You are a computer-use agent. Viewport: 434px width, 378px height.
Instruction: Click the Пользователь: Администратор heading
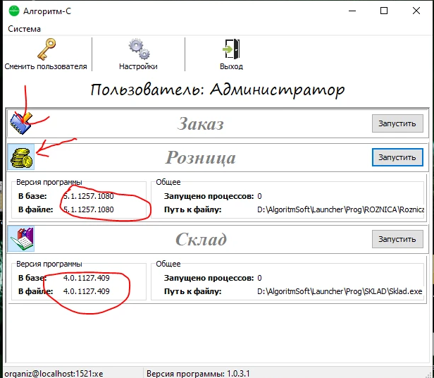pyautogui.click(x=218, y=90)
